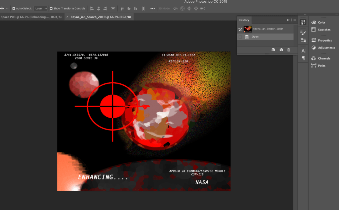Switch to the Space P03 document tab

tap(31, 17)
